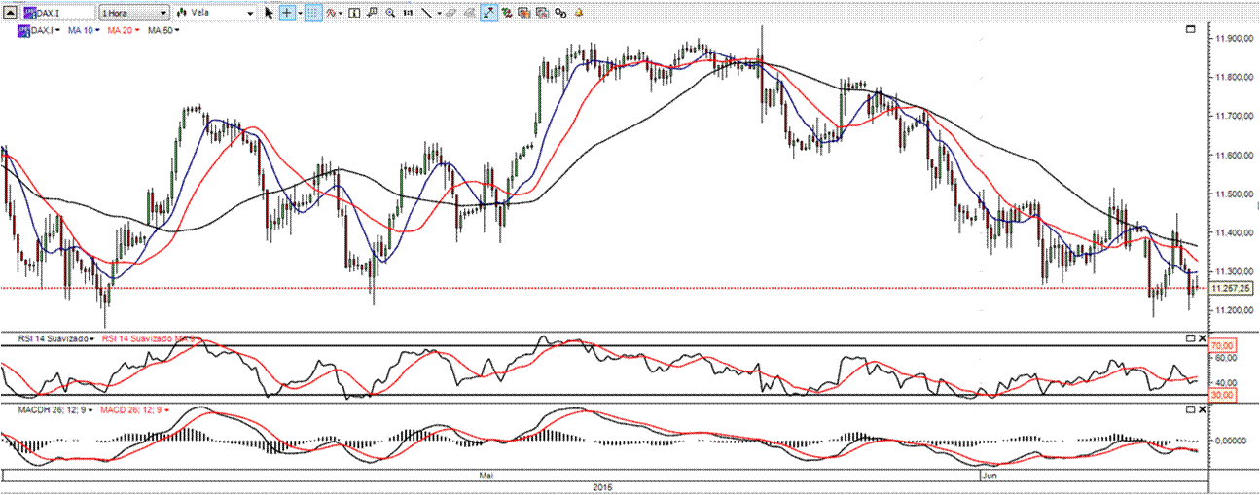Open the indicators tool icon
The width and height of the screenshot is (1260, 495).
[333, 13]
